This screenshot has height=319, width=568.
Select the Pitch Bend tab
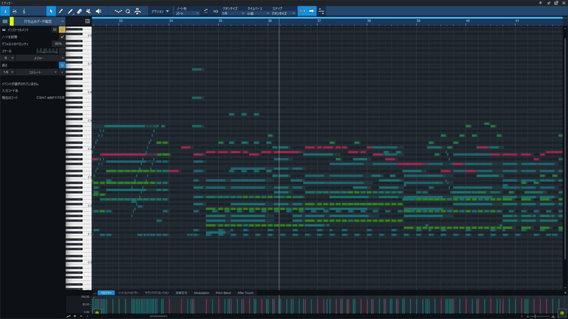click(223, 292)
